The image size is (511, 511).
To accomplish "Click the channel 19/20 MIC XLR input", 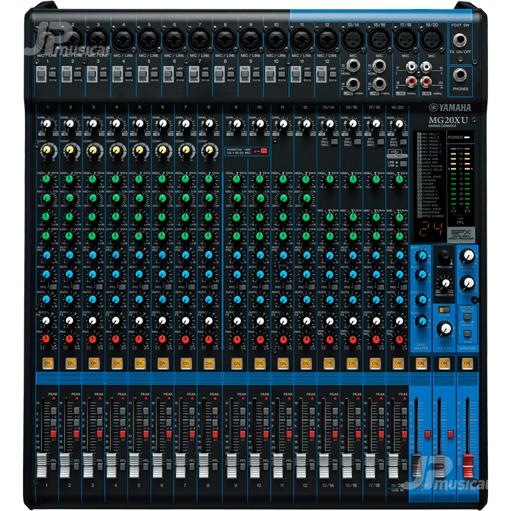I will click(432, 40).
